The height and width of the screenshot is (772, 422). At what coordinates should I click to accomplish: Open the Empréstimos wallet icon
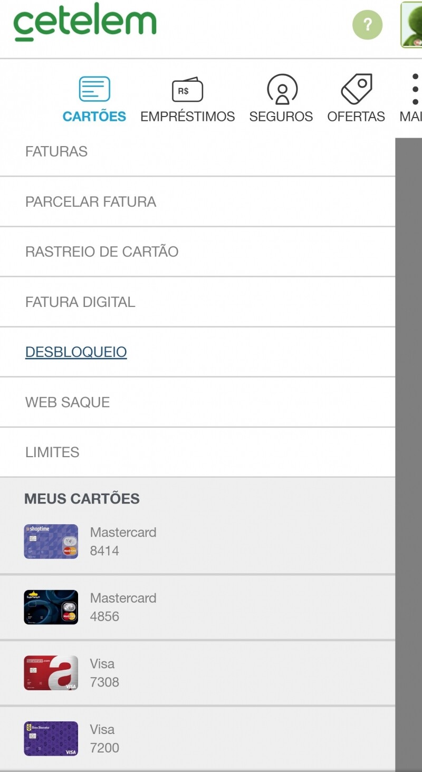click(187, 90)
